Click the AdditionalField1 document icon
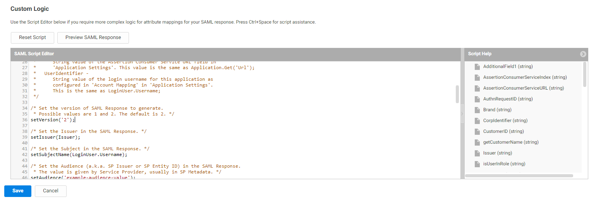Screen dimensions: 589x202 pyautogui.click(x=477, y=66)
